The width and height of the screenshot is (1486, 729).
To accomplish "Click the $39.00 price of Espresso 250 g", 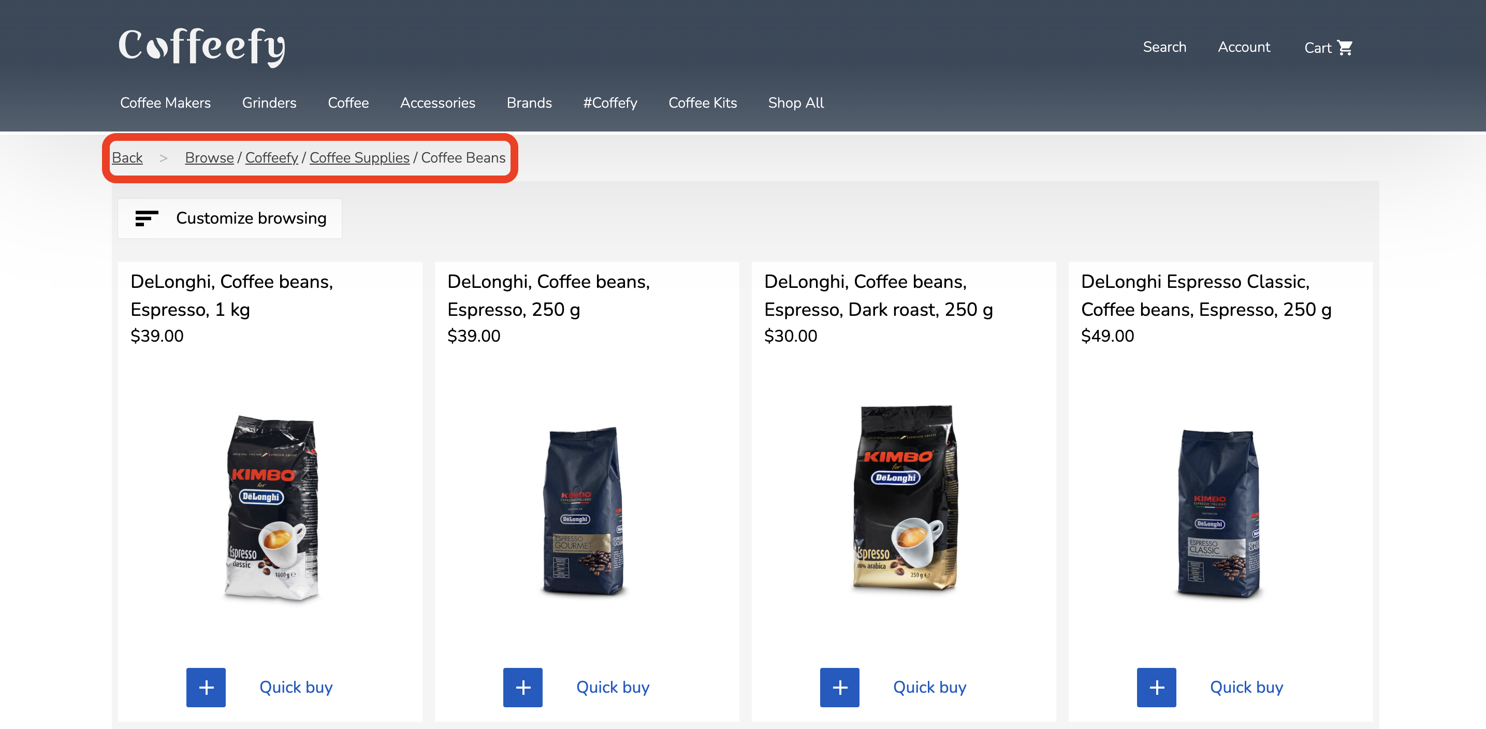I will (x=474, y=336).
